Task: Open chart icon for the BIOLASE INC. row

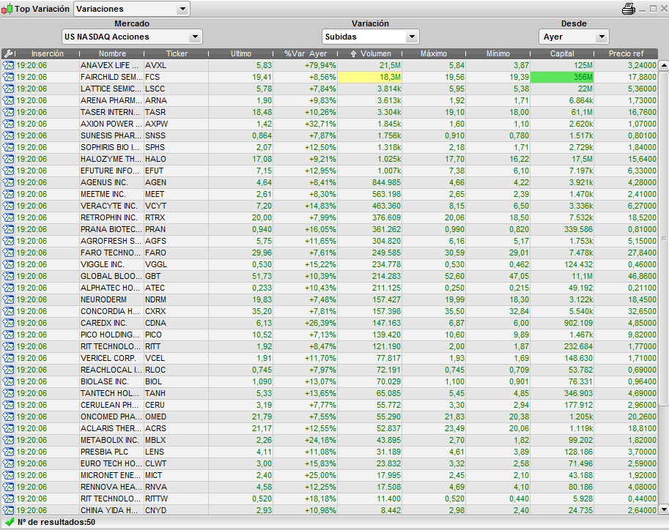Action: click(x=8, y=381)
